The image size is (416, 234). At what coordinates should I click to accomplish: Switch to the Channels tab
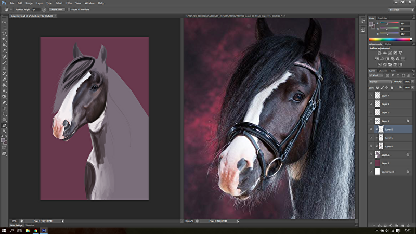click(x=383, y=71)
